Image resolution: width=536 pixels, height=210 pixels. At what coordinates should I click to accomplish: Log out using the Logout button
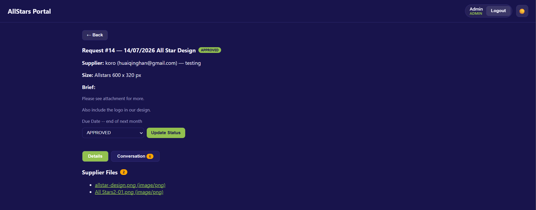[498, 11]
